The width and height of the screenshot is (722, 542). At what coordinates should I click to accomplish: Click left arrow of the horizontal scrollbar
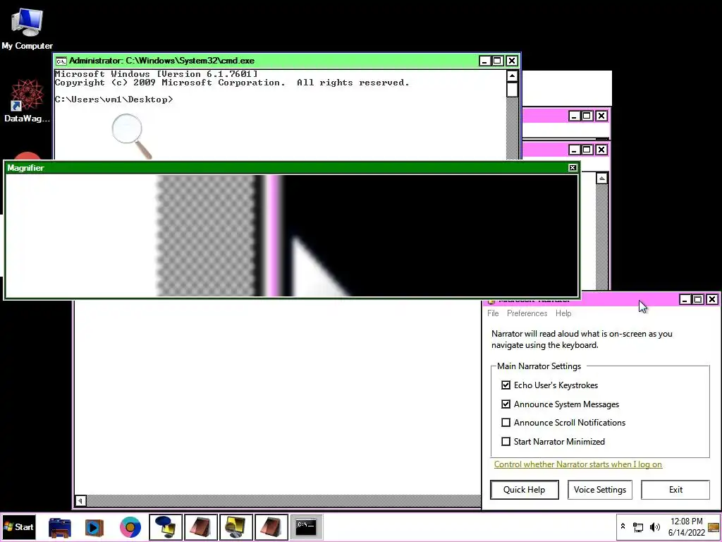pos(80,500)
